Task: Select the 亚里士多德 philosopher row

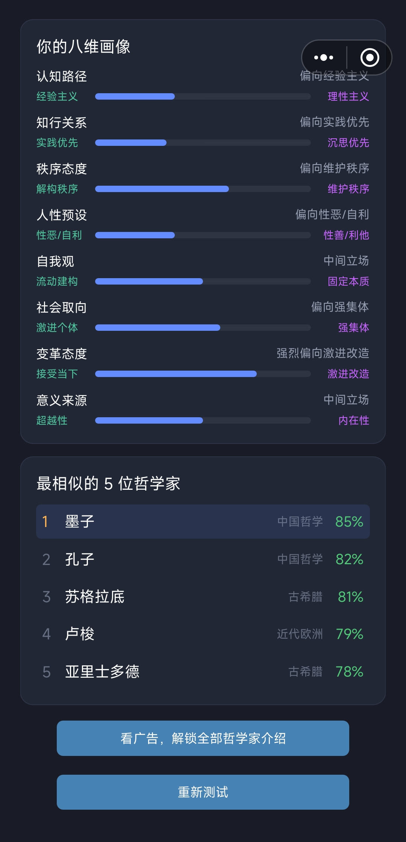Action: 203,671
